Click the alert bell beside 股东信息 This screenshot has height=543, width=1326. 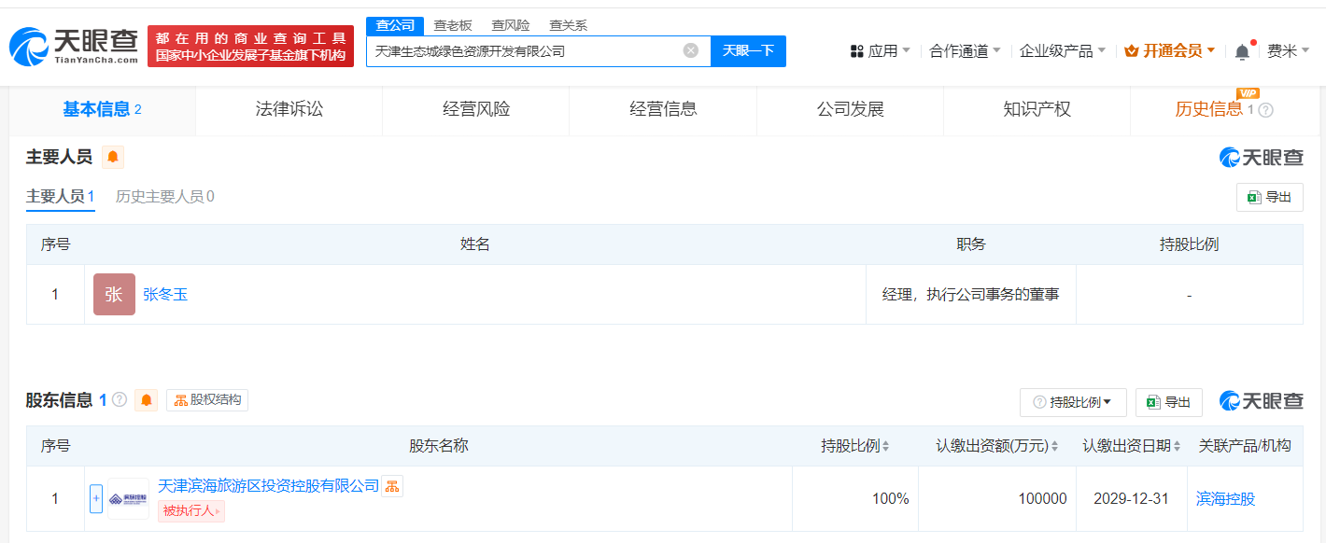coord(147,400)
